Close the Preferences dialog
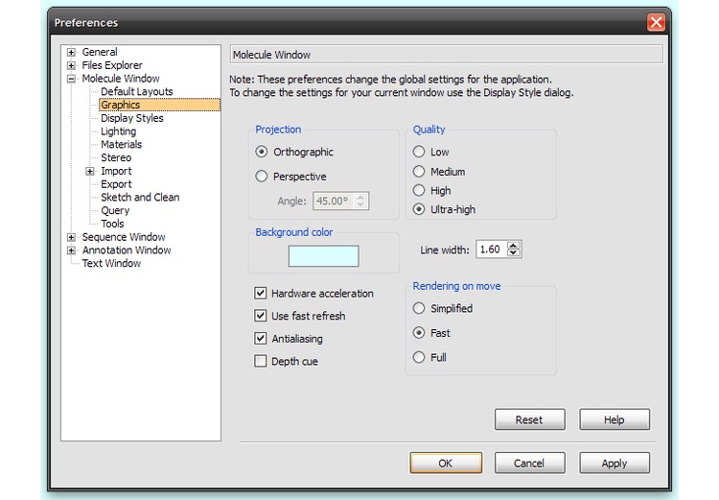This screenshot has width=719, height=500. click(656, 21)
